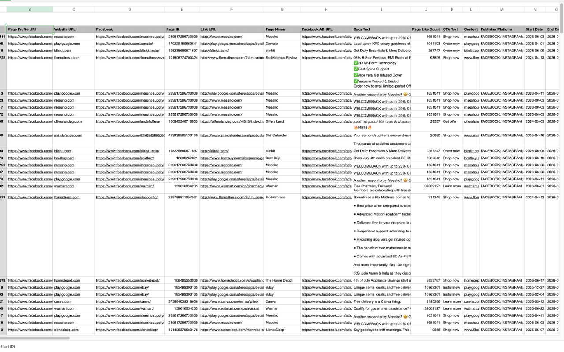Open the walmart.com/cp/pharmacy/ link URL
The image size is (564, 352).
[232, 186]
